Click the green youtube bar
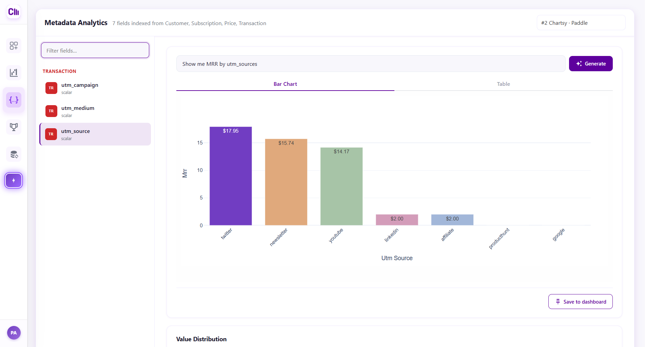 (341, 186)
